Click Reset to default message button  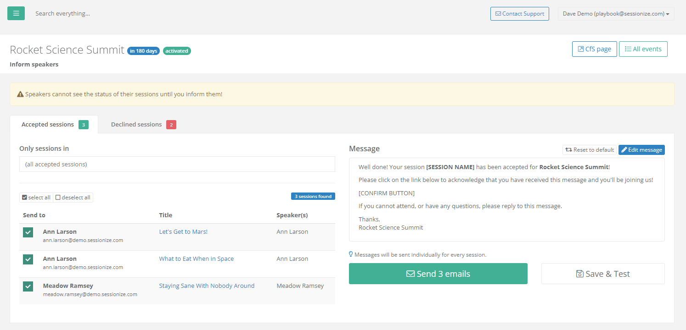click(589, 150)
